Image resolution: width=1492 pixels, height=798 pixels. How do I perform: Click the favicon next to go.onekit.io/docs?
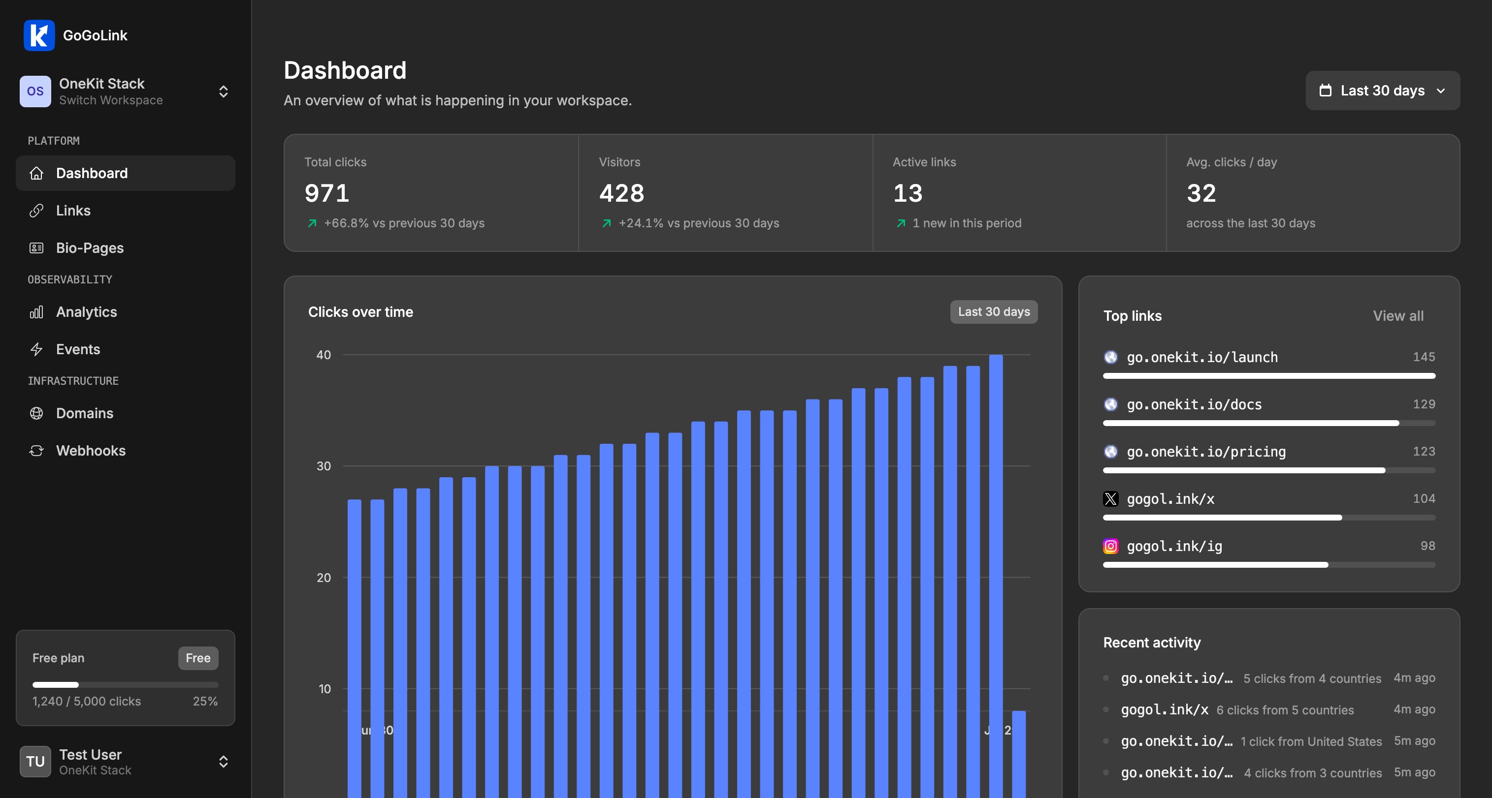[x=1110, y=404]
